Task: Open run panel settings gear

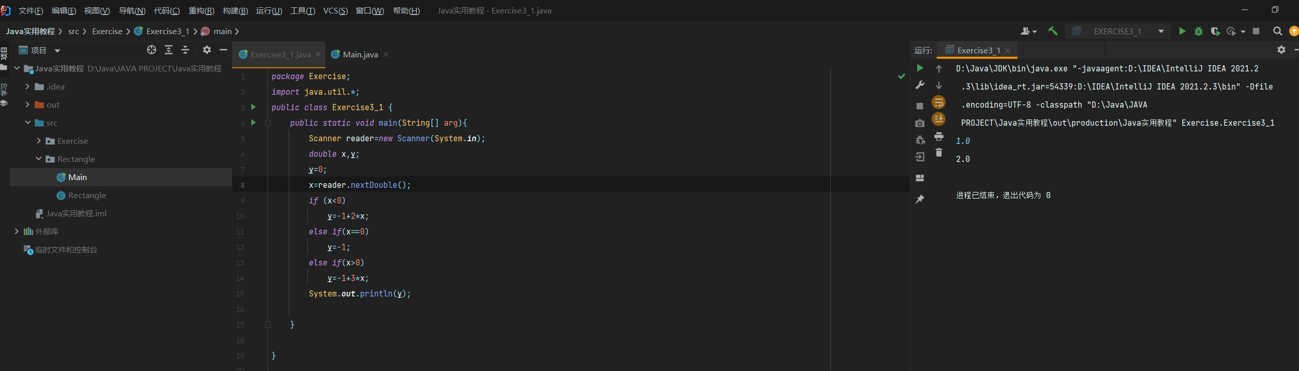Action: click(x=1281, y=50)
